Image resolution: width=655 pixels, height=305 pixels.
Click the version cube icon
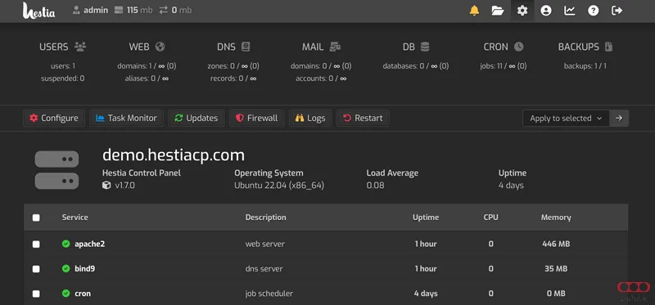106,185
